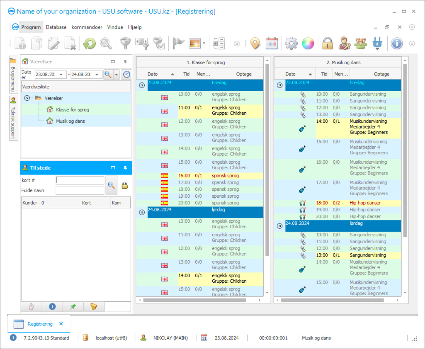Screen dimensions: 425x349
Task: Select Musik og dans in room list
Action: 70,121
